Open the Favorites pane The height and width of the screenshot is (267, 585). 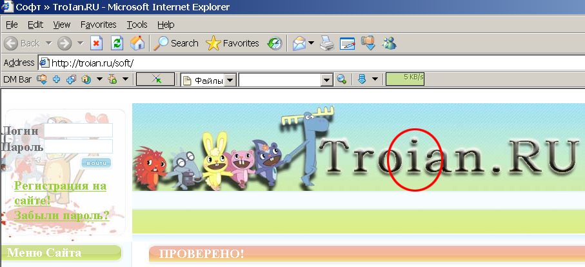(x=232, y=43)
